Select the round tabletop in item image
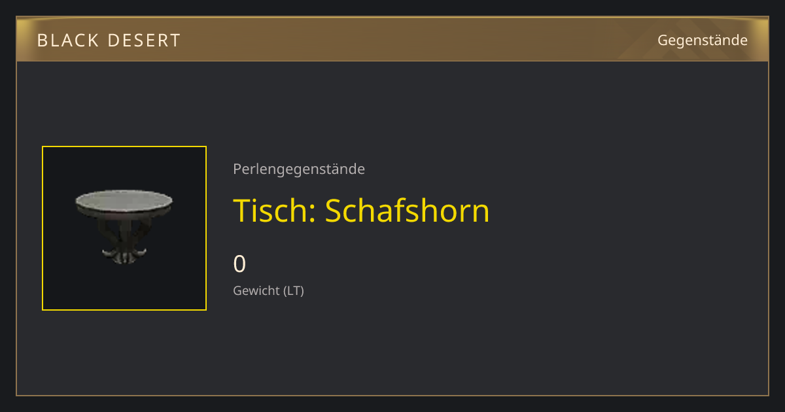 (x=124, y=202)
